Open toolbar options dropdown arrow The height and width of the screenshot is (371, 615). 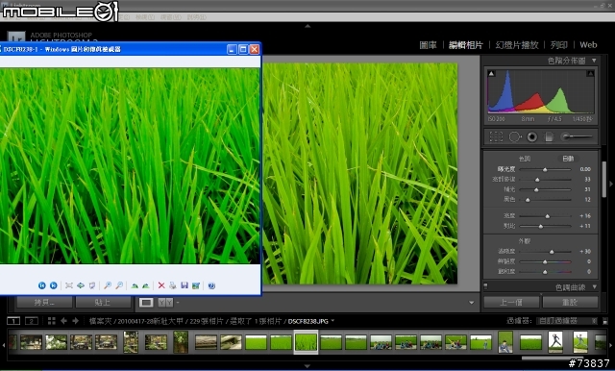tap(472, 303)
